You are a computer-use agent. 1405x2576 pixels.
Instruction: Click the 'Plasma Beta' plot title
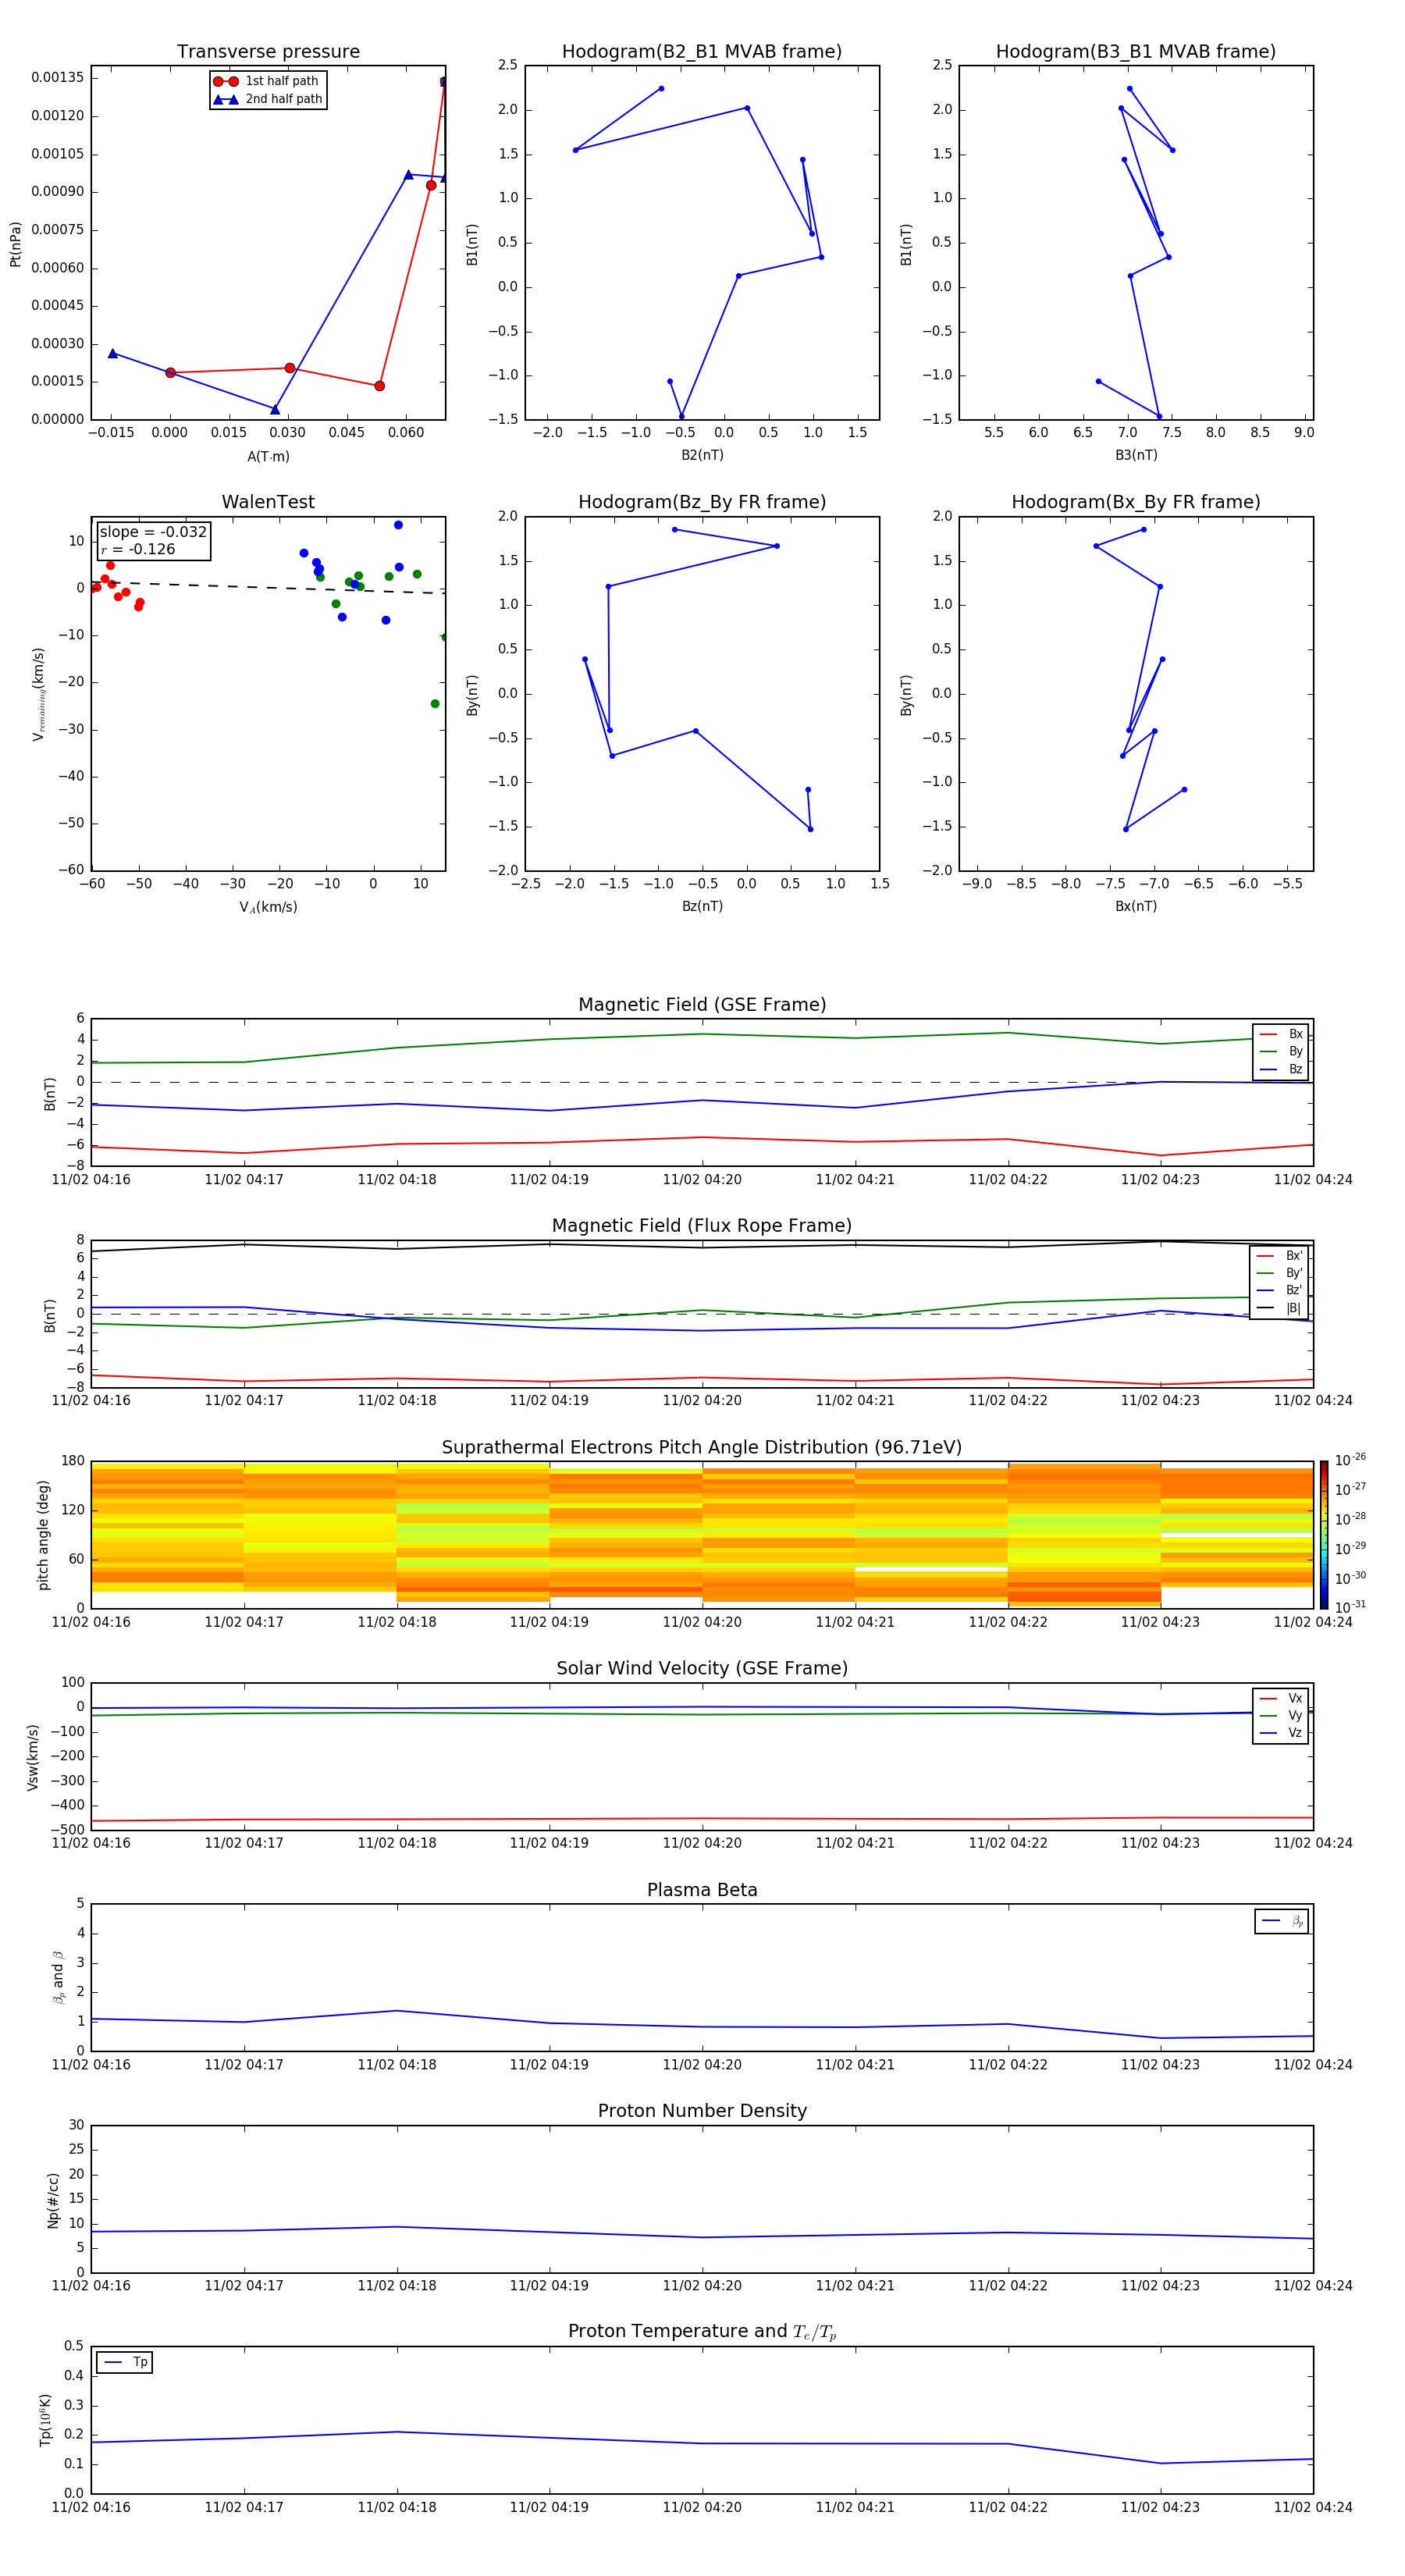coord(702,1891)
